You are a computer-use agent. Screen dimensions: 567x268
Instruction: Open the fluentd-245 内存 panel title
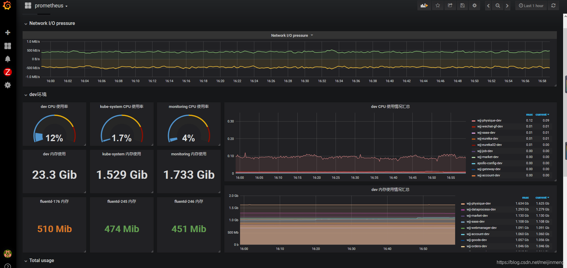[122, 201]
